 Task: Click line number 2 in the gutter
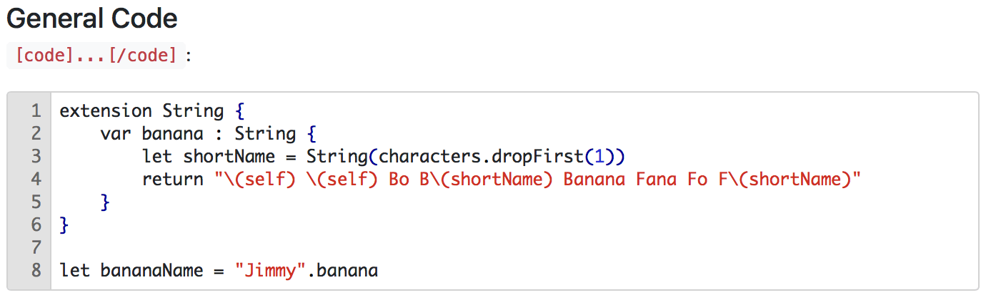36,134
